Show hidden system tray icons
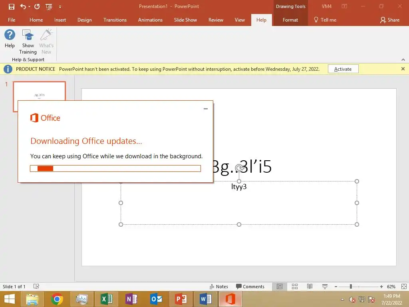The height and width of the screenshot is (307, 409). 342,299
